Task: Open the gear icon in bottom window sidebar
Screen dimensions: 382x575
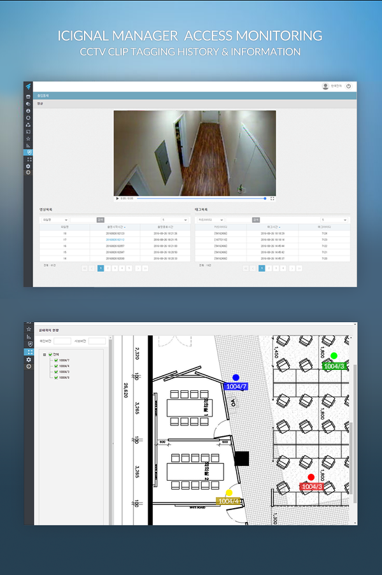Action: (x=29, y=360)
